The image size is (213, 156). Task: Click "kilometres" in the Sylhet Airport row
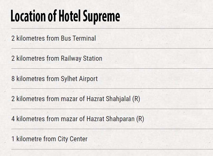pyautogui.click(x=31, y=79)
